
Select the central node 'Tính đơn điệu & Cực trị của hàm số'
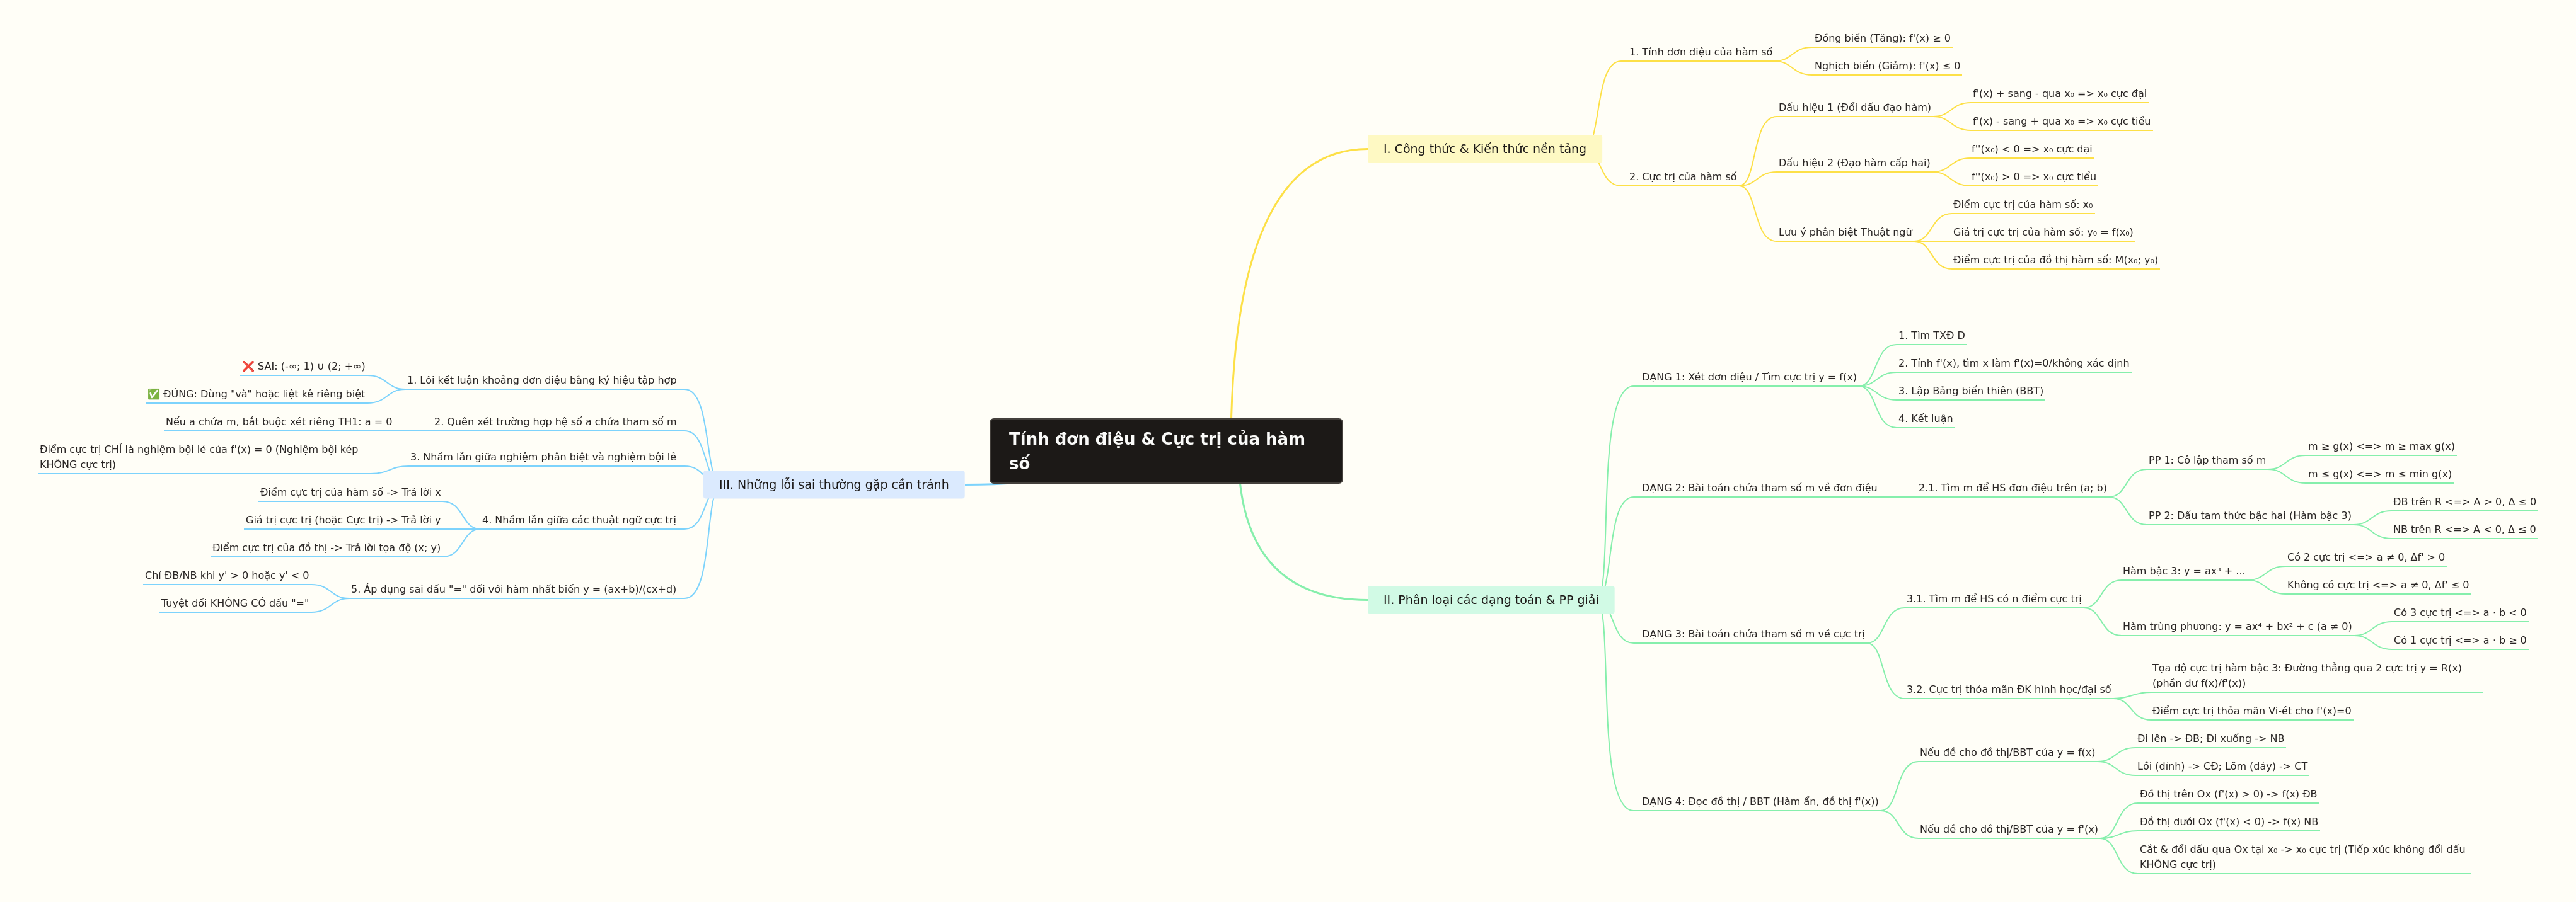point(1166,450)
